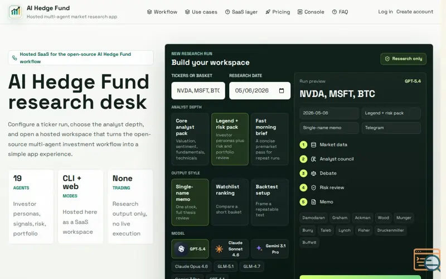Click the Log in link
Viewport: 446px width, 279px height.
(385, 12)
